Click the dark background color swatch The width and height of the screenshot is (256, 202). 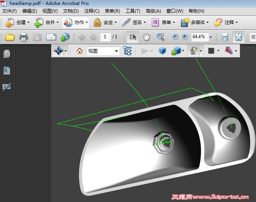pyautogui.click(x=211, y=51)
